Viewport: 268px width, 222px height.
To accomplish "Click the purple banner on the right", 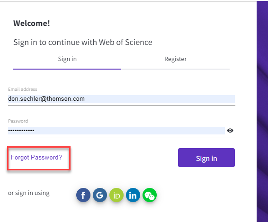I will tap(262, 111).
